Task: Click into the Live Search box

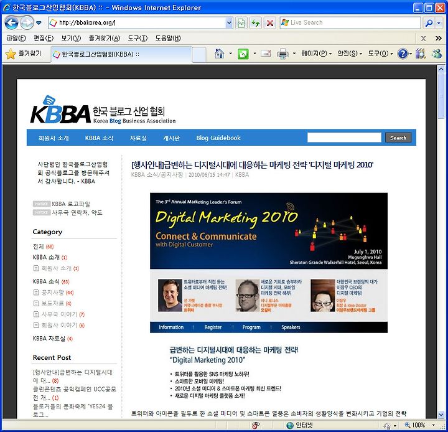Action: pyautogui.click(x=350, y=22)
